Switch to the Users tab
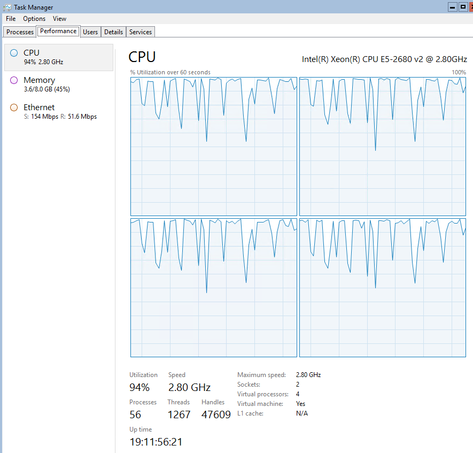The image size is (473, 453). pyautogui.click(x=90, y=32)
